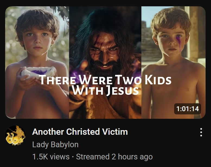The width and height of the screenshot is (211, 167).
Task: Visit the Lady Babylon channel name link
Action: [x=55, y=145]
